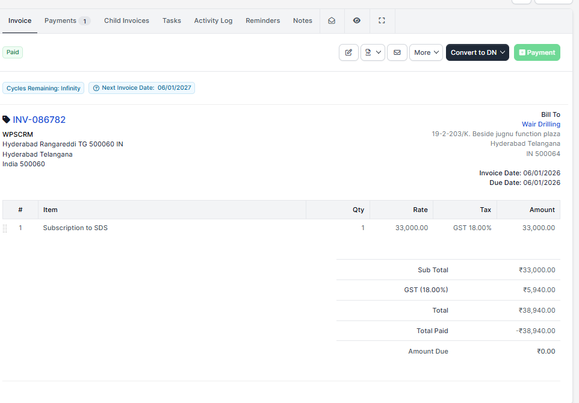Screen dimensions: 579x403
Task: Select the Reminders tab
Action: [x=262, y=20]
